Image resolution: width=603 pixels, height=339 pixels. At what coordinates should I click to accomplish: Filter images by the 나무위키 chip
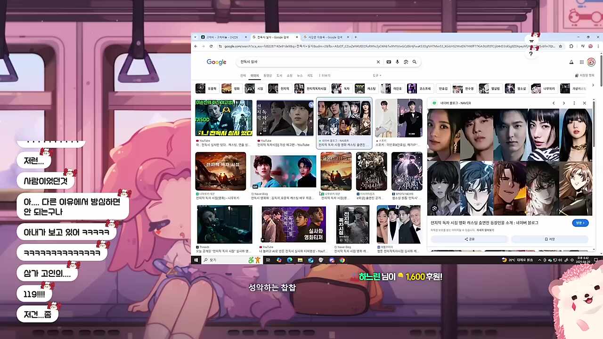[x=544, y=89]
